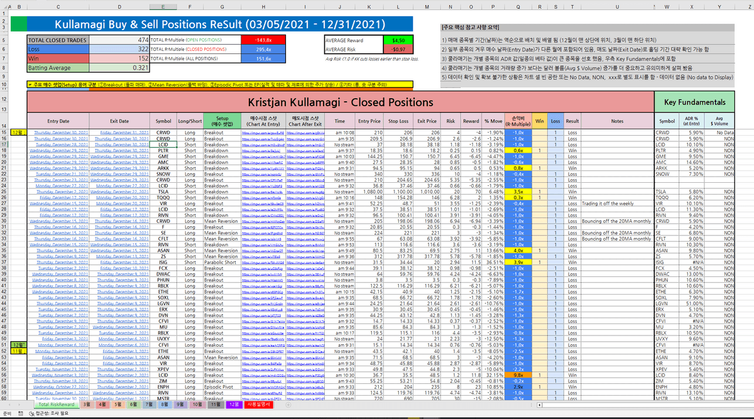Open the 7월 sheet tab

[149, 405]
